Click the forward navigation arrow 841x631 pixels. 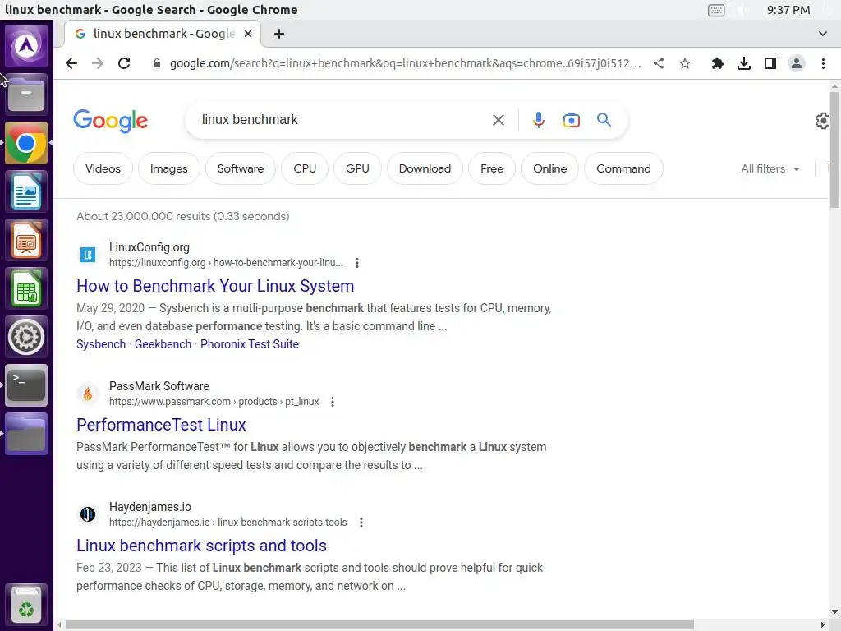(98, 63)
